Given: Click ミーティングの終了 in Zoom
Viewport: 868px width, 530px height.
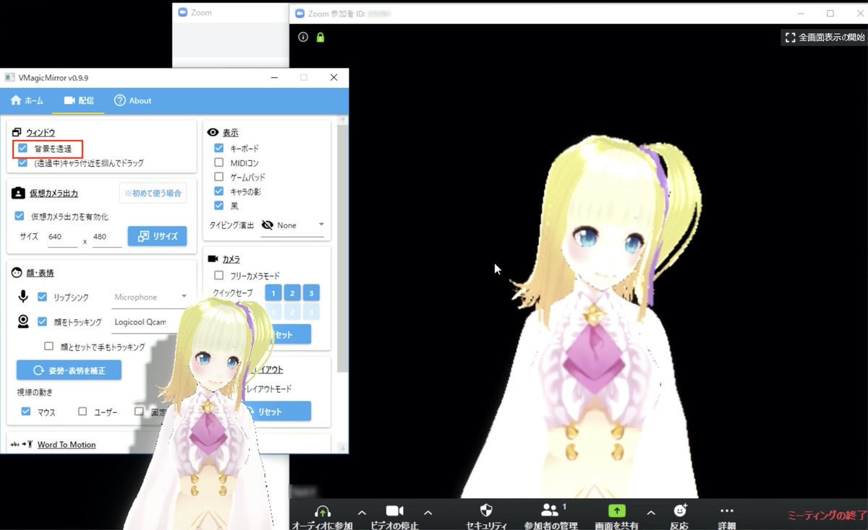Looking at the screenshot, I should (827, 516).
